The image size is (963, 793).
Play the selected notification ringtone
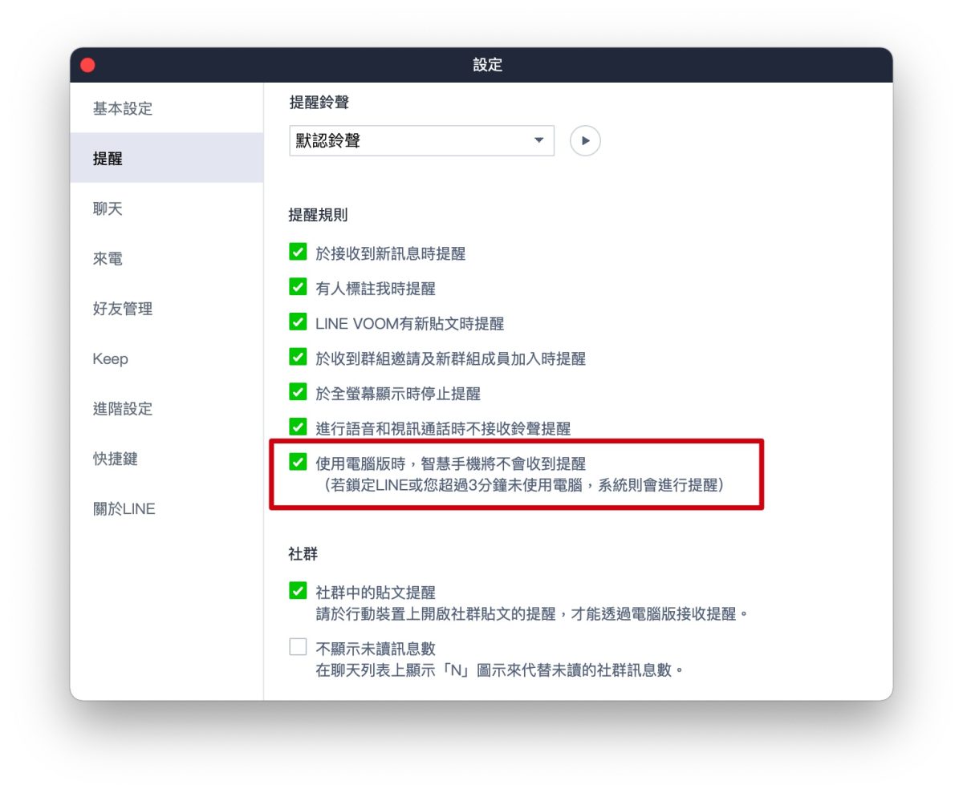click(x=585, y=141)
